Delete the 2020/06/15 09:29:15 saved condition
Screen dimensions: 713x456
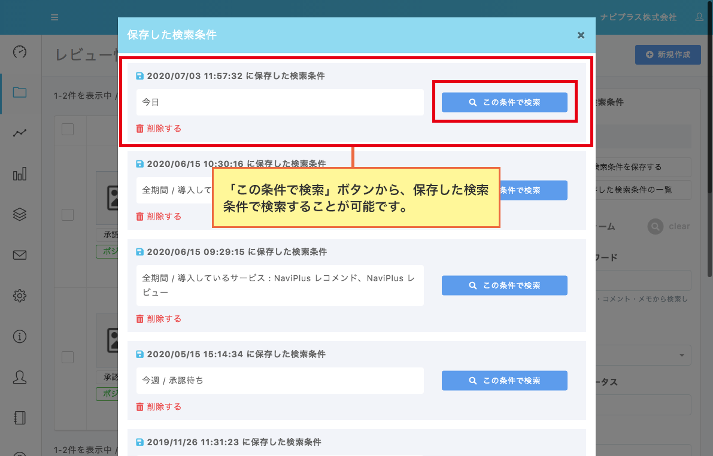click(159, 319)
